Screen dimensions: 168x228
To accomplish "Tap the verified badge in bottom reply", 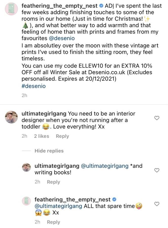I will coord(114,200).
